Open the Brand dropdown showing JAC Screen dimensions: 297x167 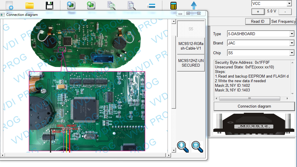(x=292, y=43)
